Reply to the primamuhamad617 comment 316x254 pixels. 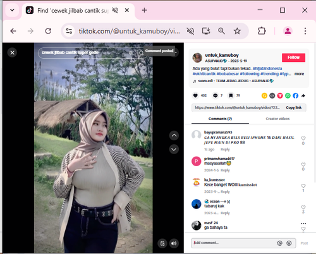[x=225, y=170]
